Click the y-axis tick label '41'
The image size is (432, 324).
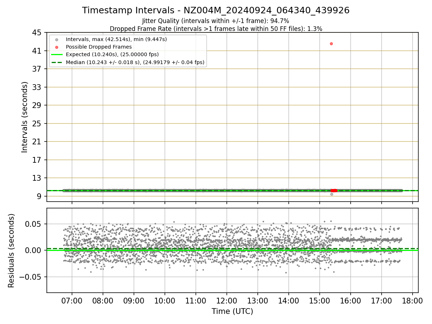click(37, 51)
